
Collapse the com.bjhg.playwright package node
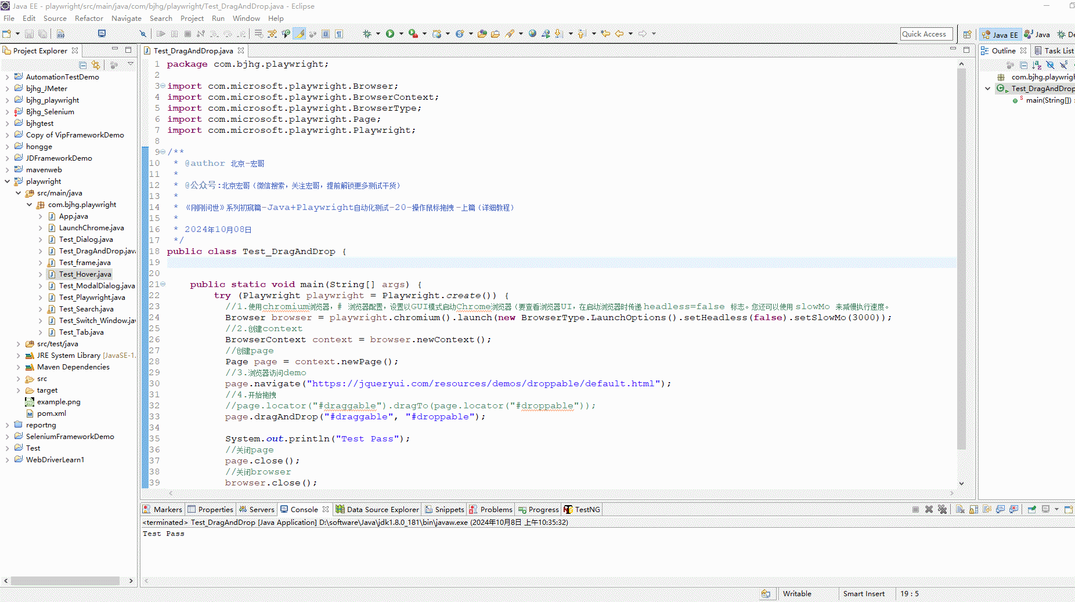point(30,205)
